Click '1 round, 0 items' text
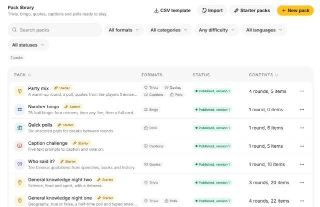Image resolution: width=320 pixels, height=207 pixels. (x=266, y=110)
